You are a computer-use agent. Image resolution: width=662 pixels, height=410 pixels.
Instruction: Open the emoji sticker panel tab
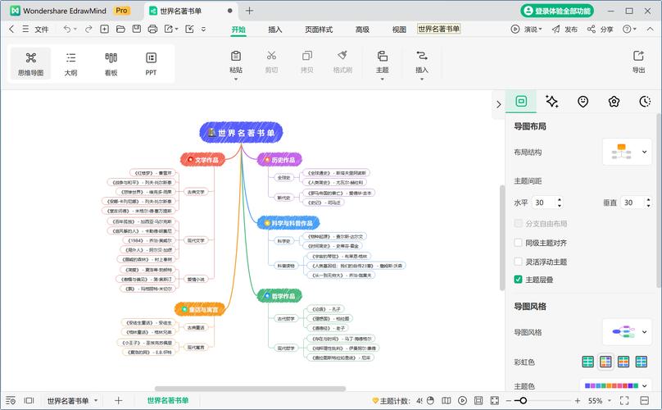pos(583,102)
